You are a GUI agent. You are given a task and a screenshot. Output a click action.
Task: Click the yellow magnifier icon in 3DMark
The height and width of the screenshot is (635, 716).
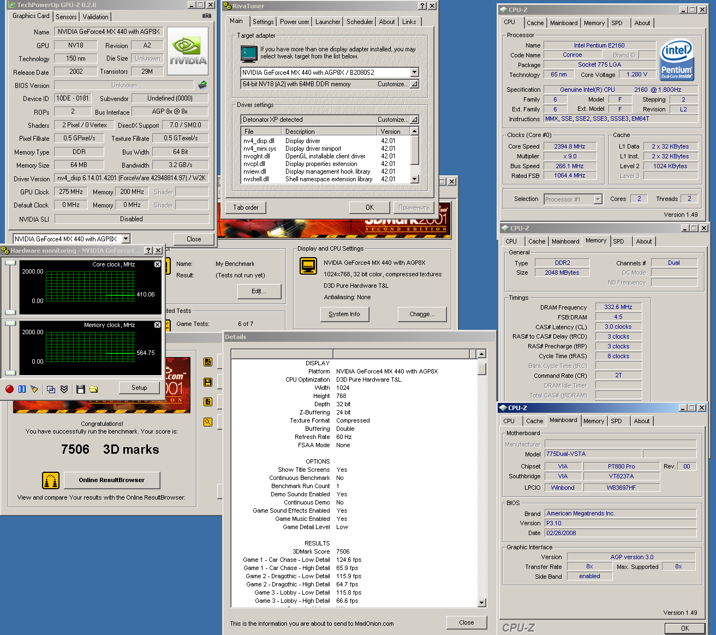[x=208, y=422]
